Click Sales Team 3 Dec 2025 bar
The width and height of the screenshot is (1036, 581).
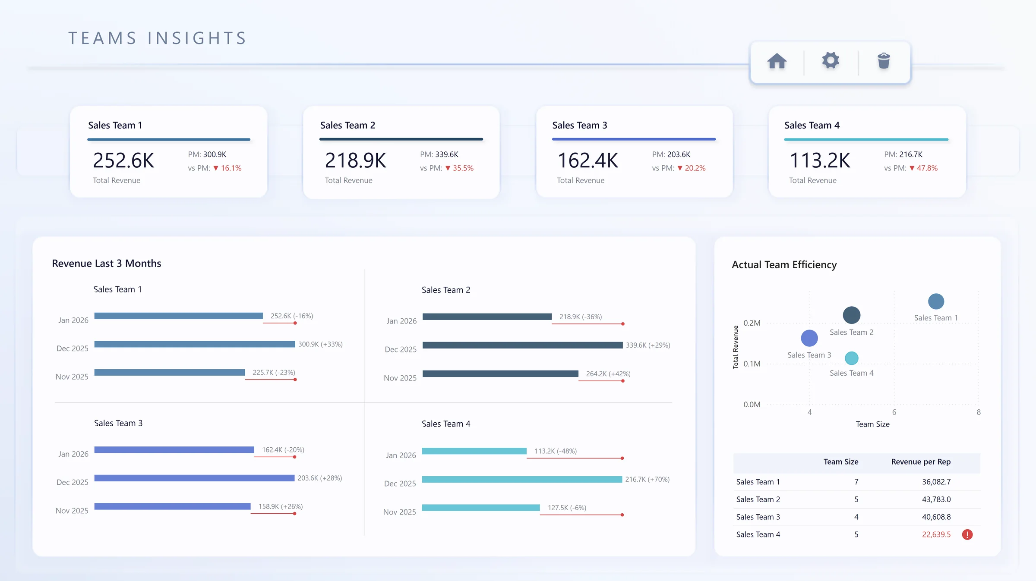[194, 478]
